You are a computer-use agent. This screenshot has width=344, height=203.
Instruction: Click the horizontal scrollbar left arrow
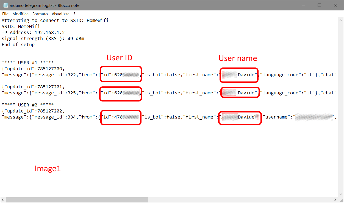tap(3, 200)
